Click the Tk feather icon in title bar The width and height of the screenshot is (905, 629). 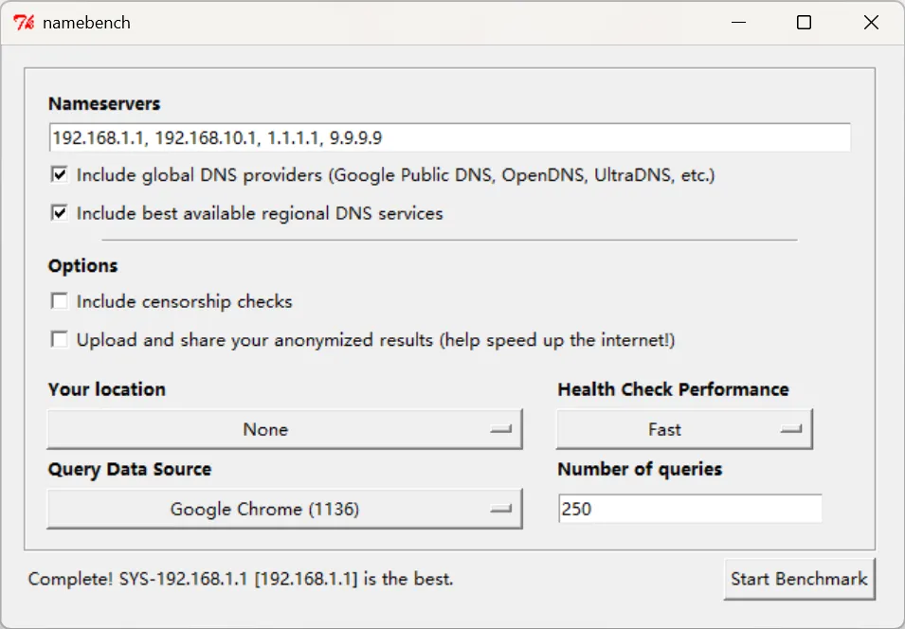[25, 23]
